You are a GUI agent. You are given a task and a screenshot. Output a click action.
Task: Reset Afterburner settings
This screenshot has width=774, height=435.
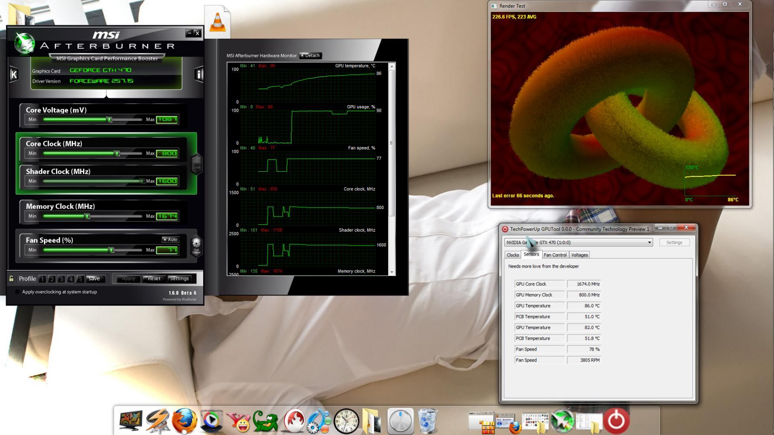pyautogui.click(x=154, y=279)
